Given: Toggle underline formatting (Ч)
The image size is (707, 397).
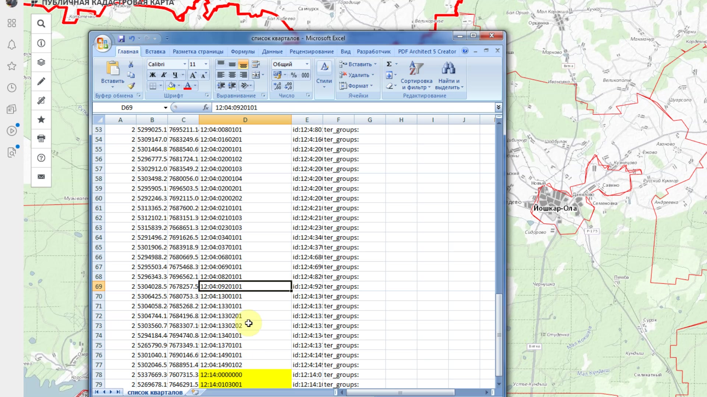Looking at the screenshot, I should tap(175, 75).
